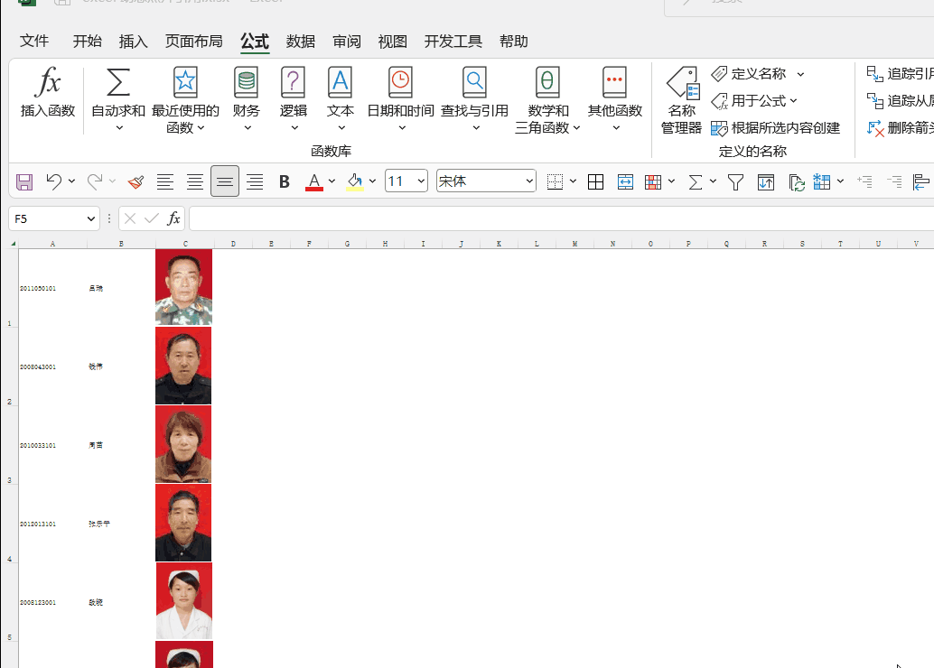934x668 pixels.
Task: Toggle the highlighted middle-align button
Action: [225, 181]
